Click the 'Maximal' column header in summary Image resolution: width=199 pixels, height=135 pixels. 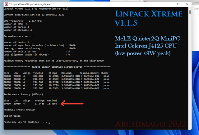point(52,101)
